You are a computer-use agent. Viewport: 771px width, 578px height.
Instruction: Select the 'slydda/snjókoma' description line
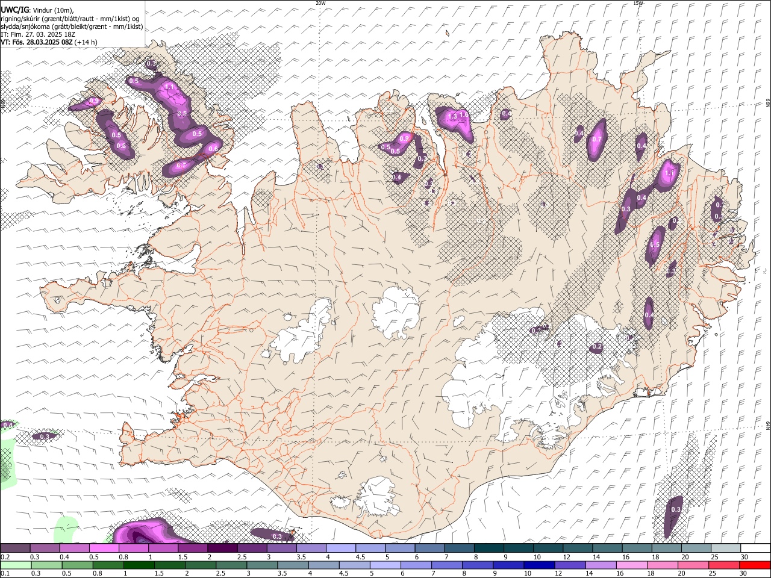pyautogui.click(x=72, y=26)
